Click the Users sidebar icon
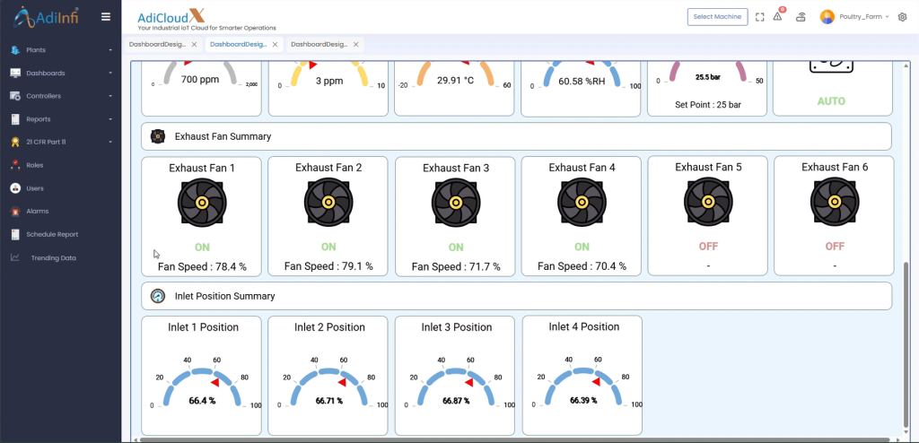The image size is (919, 443). [15, 188]
